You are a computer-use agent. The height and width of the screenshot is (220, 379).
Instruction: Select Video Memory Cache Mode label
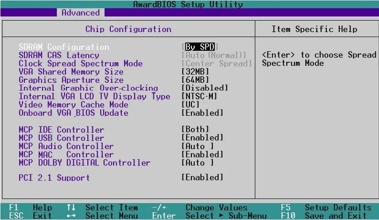74,105
